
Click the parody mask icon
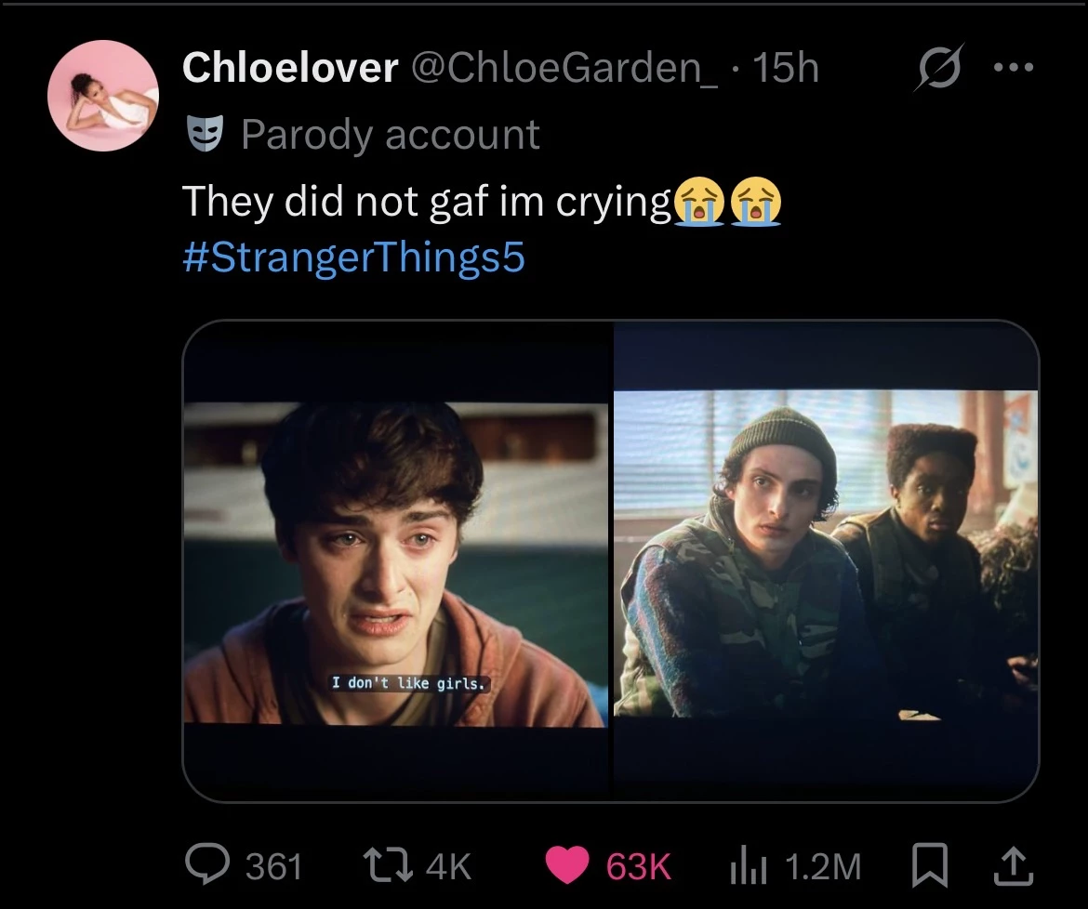[204, 135]
